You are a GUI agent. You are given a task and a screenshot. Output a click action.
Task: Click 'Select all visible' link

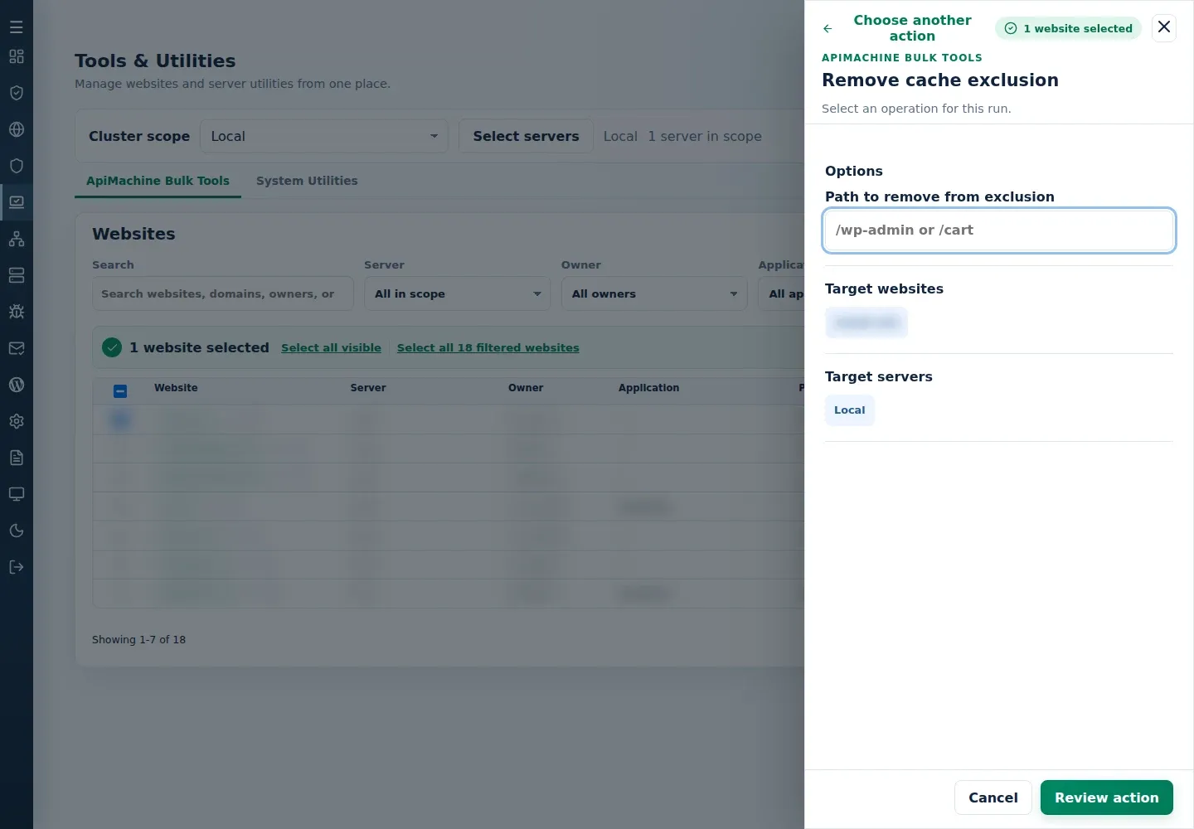[331, 348]
